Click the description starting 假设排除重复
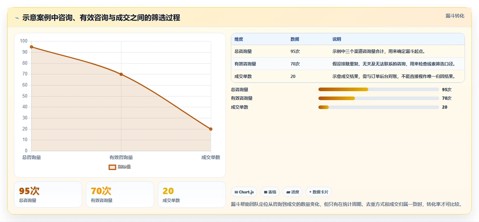479x222 pixels. coord(394,64)
